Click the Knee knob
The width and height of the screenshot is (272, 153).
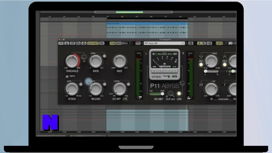tap(119, 61)
